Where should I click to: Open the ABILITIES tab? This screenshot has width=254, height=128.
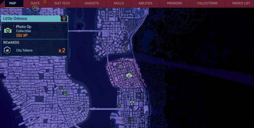[x=145, y=3]
